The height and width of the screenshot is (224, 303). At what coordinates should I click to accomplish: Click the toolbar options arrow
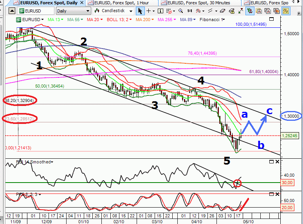click(x=299, y=13)
